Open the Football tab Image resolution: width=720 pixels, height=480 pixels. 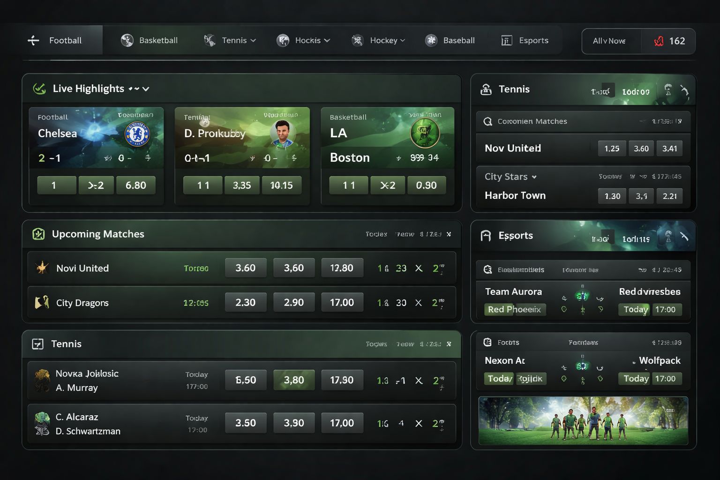pos(62,40)
